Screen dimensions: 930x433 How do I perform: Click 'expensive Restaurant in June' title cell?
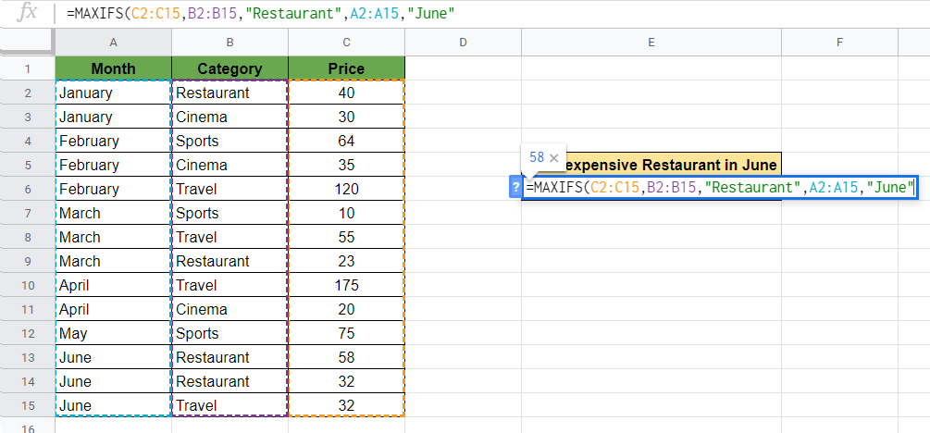[x=651, y=165]
